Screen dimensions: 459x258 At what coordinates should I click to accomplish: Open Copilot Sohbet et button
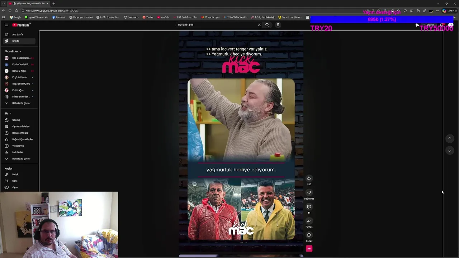(449, 11)
